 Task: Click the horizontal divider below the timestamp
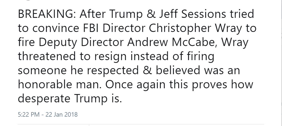point(141,124)
